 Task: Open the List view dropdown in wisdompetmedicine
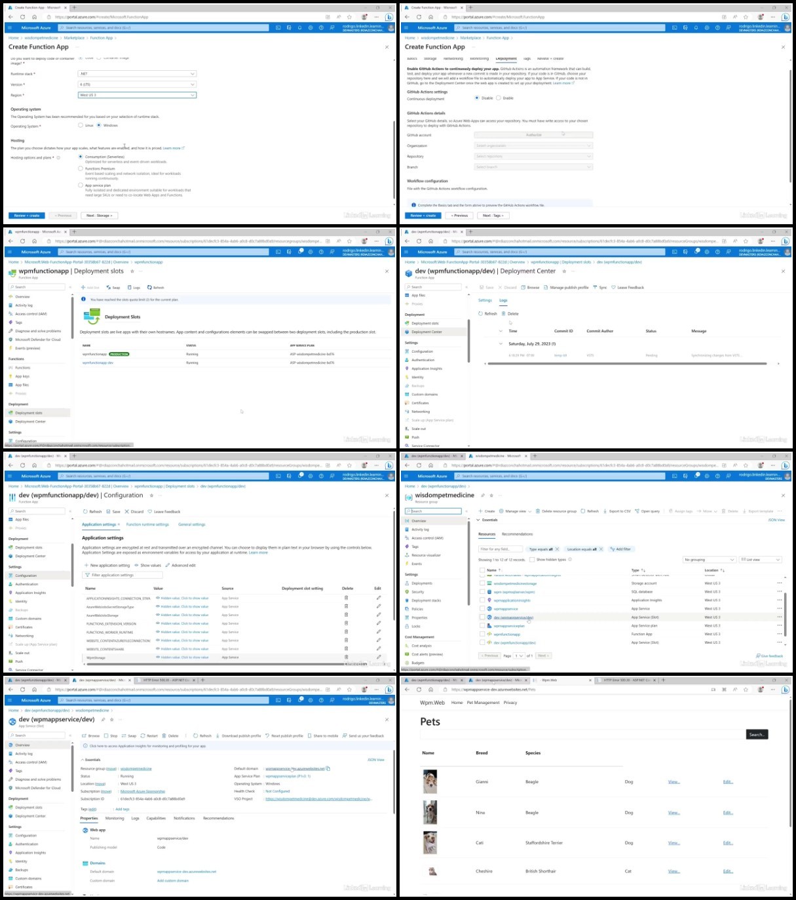pyautogui.click(x=761, y=560)
